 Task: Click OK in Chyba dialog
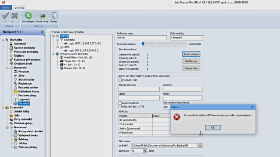[213, 127]
